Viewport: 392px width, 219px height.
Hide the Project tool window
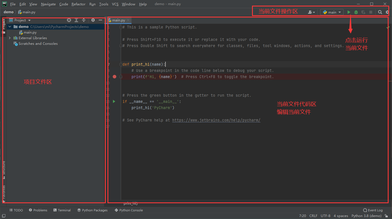100,20
